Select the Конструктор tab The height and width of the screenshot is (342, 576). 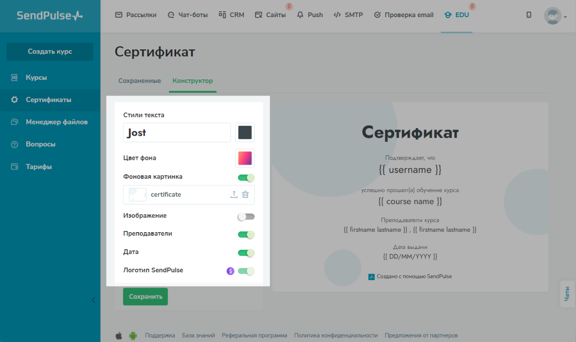click(x=193, y=81)
